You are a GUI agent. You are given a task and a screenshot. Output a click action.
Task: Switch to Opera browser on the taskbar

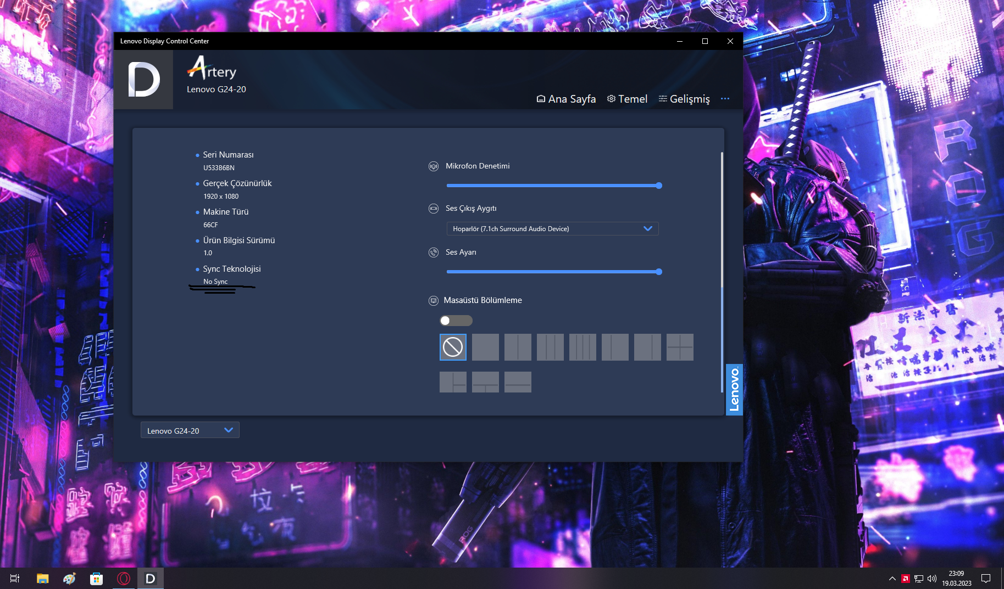click(x=124, y=578)
